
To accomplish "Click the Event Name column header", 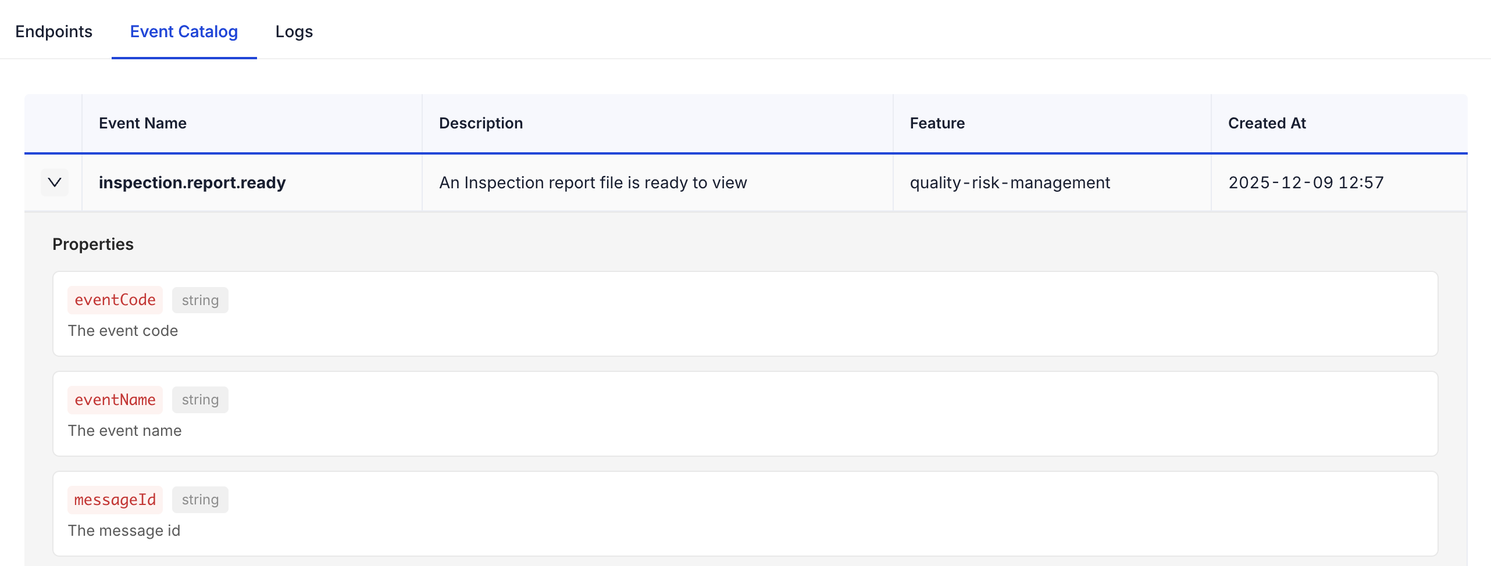I will pos(142,123).
